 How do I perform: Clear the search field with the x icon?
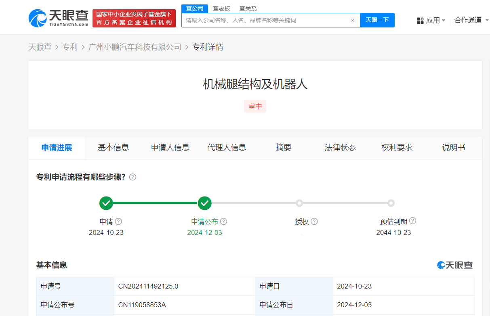[352, 20]
